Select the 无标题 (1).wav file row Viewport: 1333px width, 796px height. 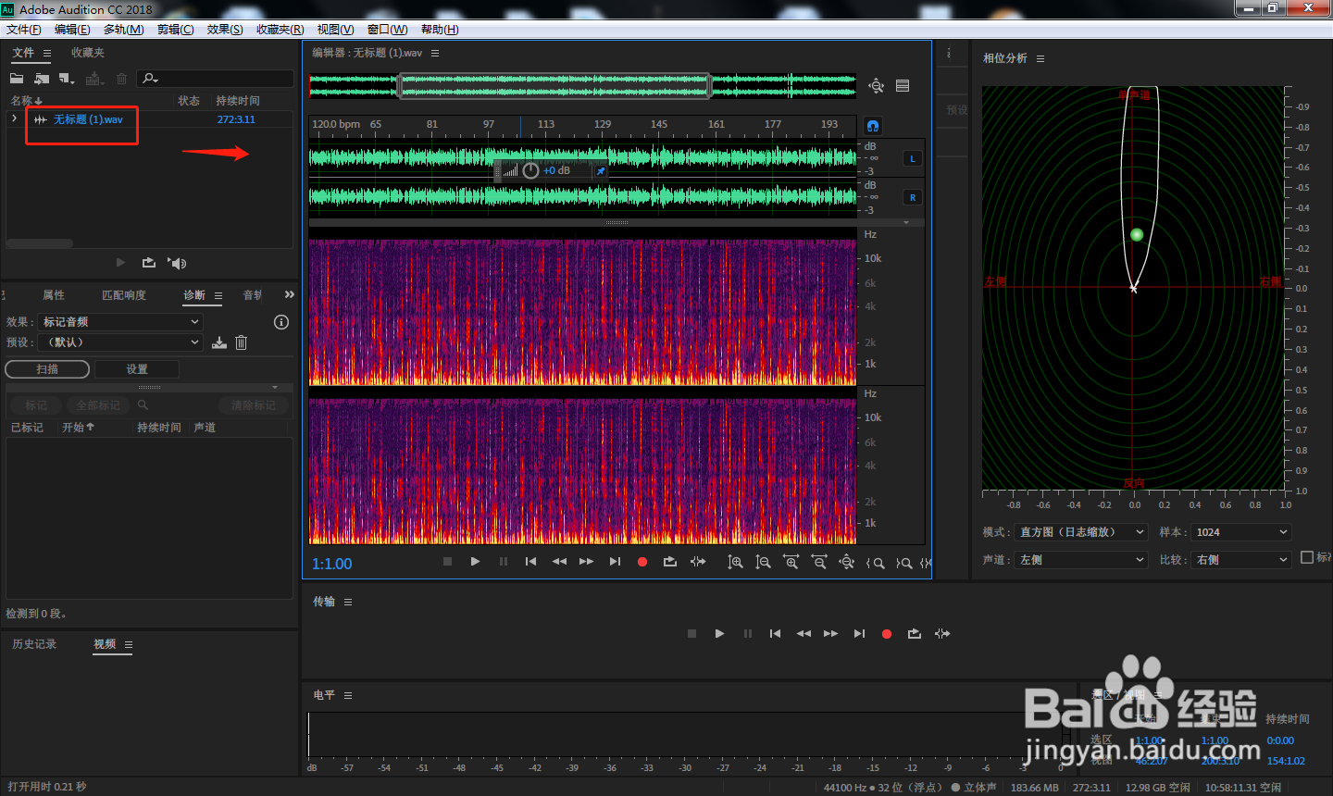pos(149,119)
